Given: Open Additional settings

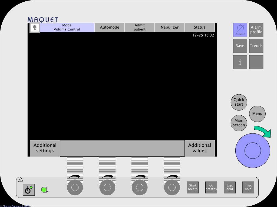Looking at the screenshot, I should pos(45,148).
